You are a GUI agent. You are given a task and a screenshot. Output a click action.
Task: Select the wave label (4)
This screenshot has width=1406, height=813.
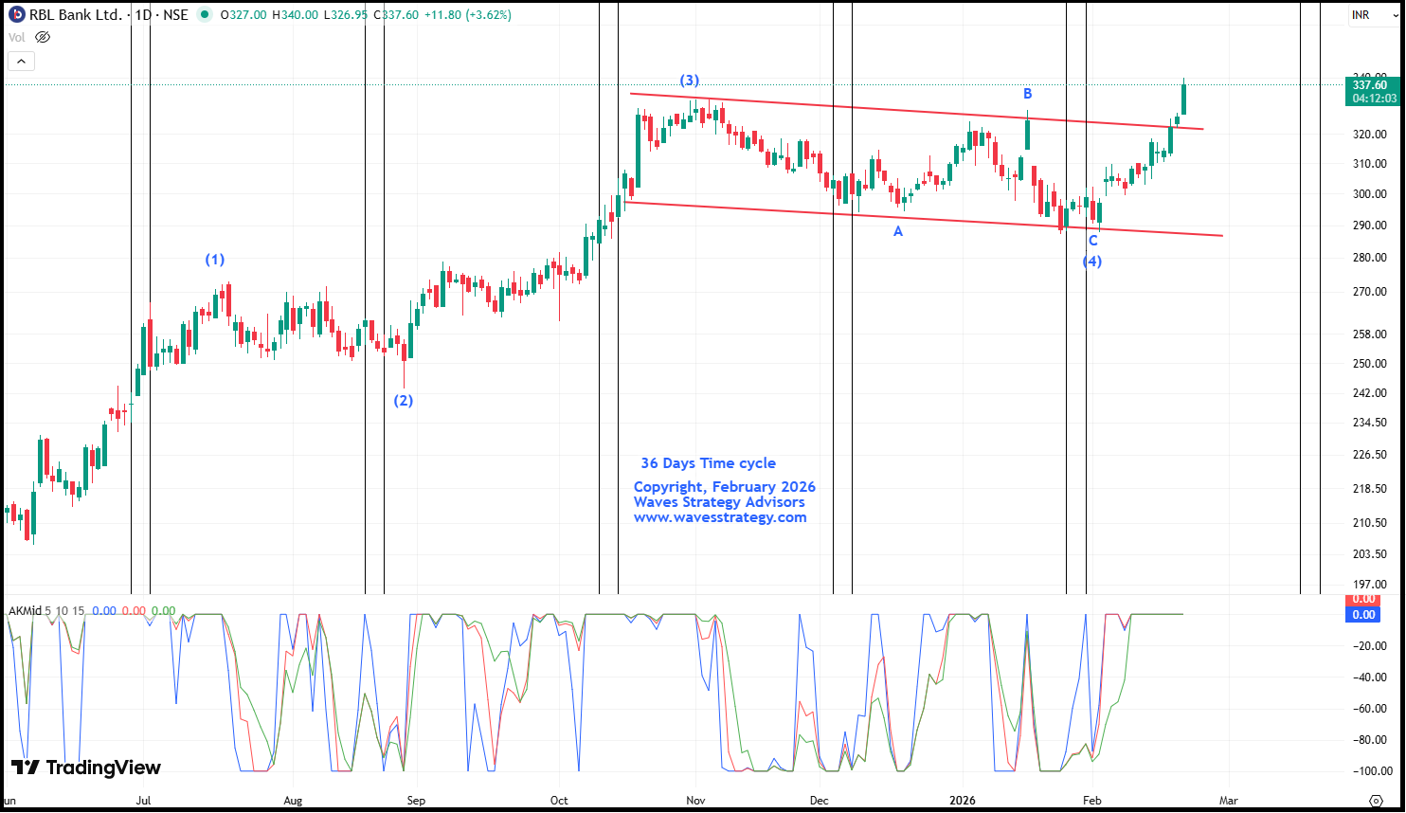(1092, 261)
